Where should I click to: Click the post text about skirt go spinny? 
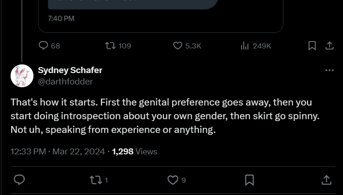click(165, 116)
